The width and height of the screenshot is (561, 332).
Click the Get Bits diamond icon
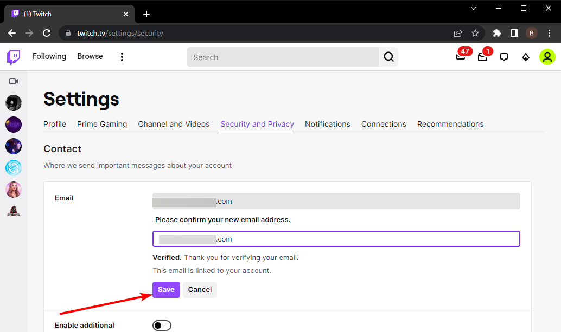(525, 57)
